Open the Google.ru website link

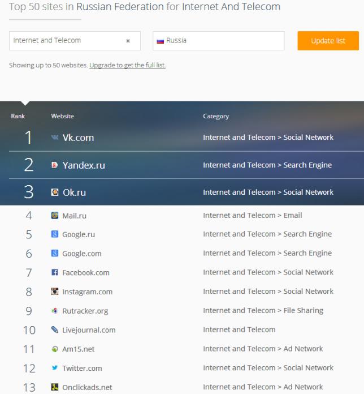(x=79, y=234)
